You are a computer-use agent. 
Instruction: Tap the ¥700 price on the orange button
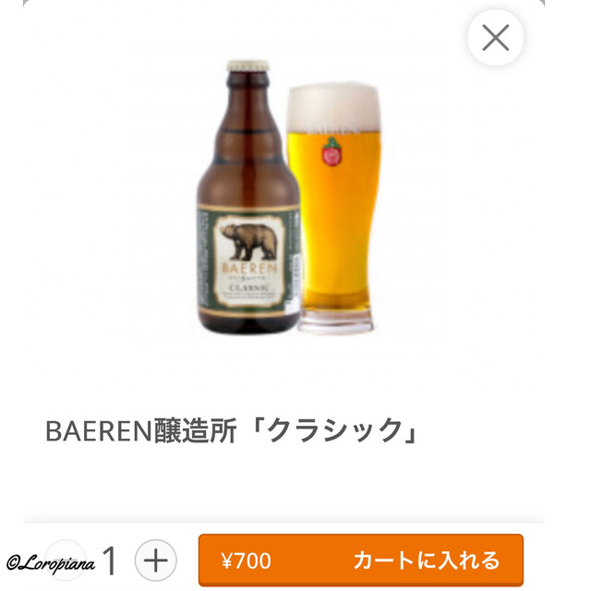[247, 561]
